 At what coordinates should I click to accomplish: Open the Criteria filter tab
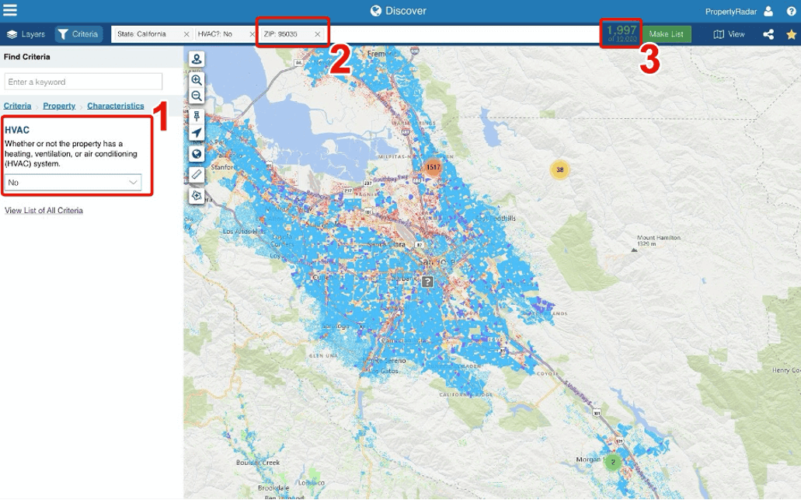coord(78,34)
